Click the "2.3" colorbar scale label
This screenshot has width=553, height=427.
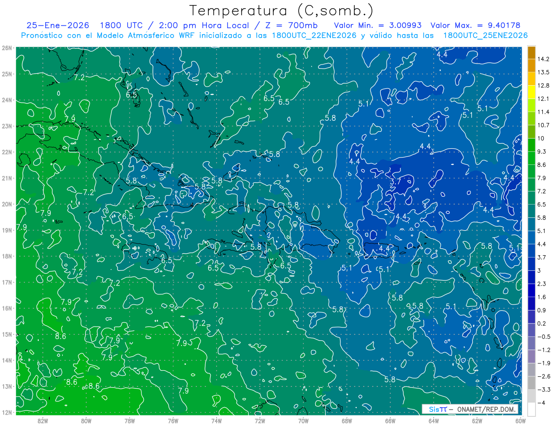click(x=541, y=284)
